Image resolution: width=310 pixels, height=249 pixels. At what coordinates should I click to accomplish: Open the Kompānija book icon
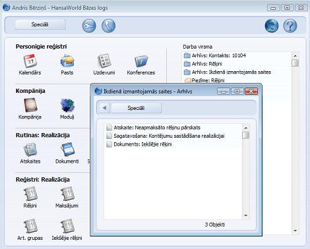coord(30,105)
